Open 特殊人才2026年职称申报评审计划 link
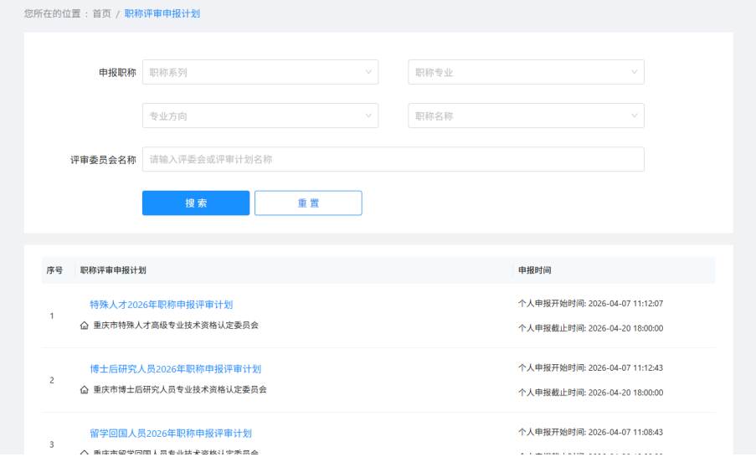This screenshot has height=457, width=756. click(x=161, y=305)
